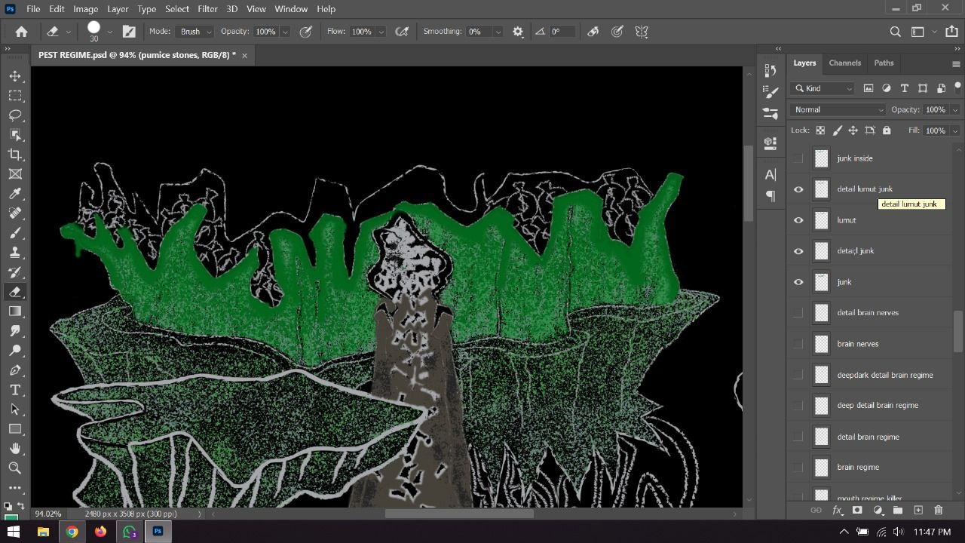Open the eraser Mode dropdown
This screenshot has height=543, width=965.
pyautogui.click(x=196, y=32)
